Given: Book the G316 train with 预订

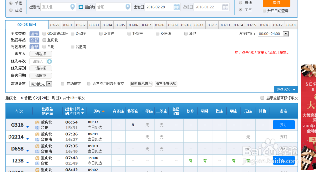Looking at the screenshot, I should pos(283,125).
